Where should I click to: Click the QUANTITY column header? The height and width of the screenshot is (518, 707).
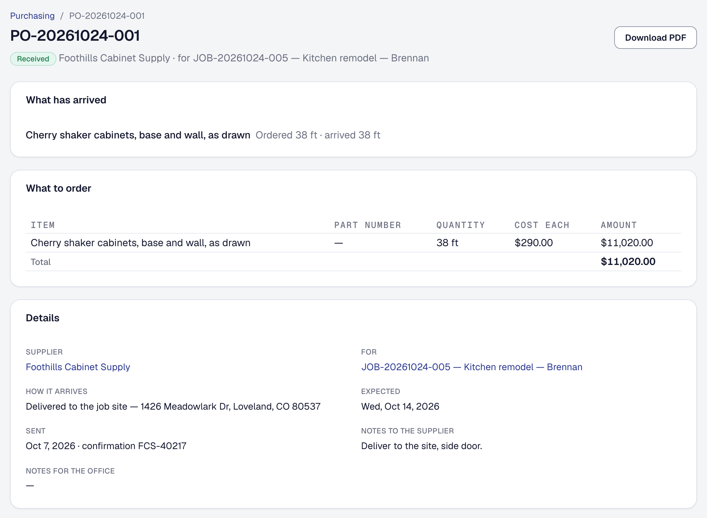coord(461,225)
